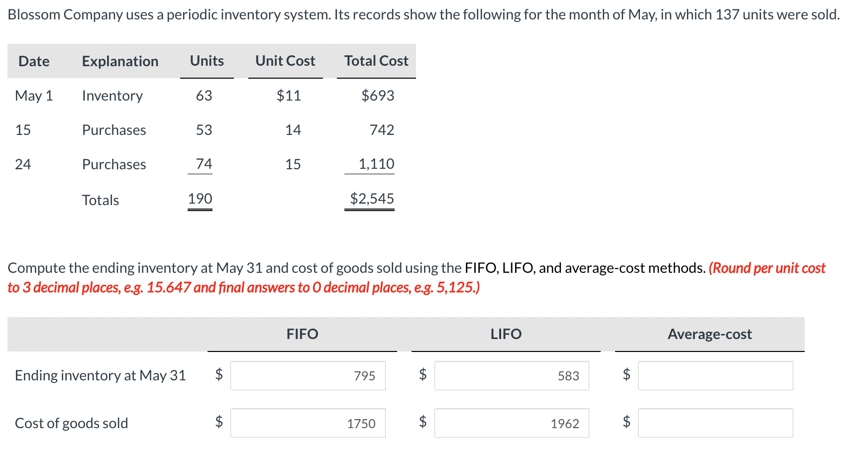This screenshot has height=459, width=850.
Task: Click the Units column header
Action: point(206,61)
